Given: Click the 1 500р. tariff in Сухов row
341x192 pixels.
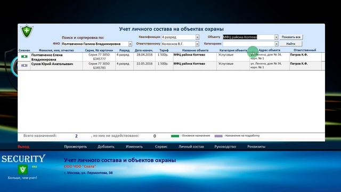Looking at the screenshot, I should coord(163,64).
